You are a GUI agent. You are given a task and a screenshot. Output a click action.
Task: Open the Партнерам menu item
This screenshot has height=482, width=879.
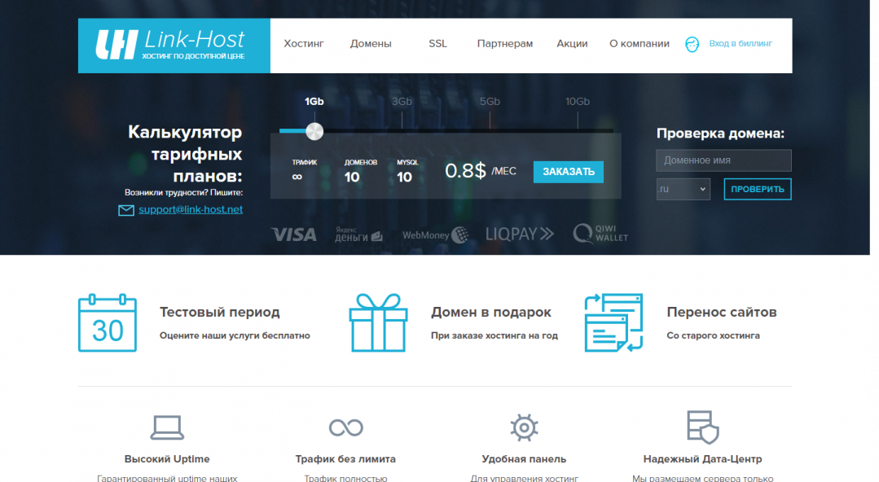click(x=505, y=44)
